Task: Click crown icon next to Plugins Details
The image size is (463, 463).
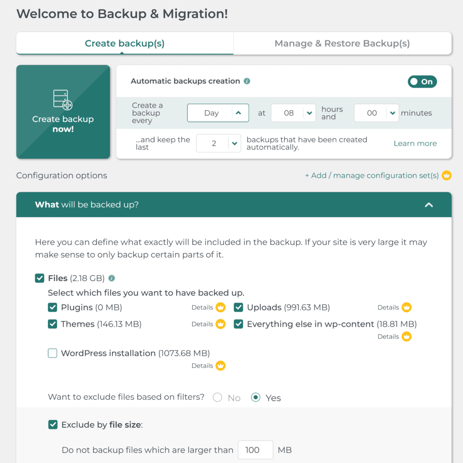Action: click(x=220, y=307)
